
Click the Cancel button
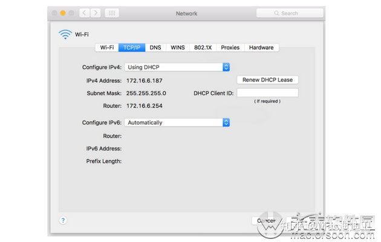click(x=267, y=221)
